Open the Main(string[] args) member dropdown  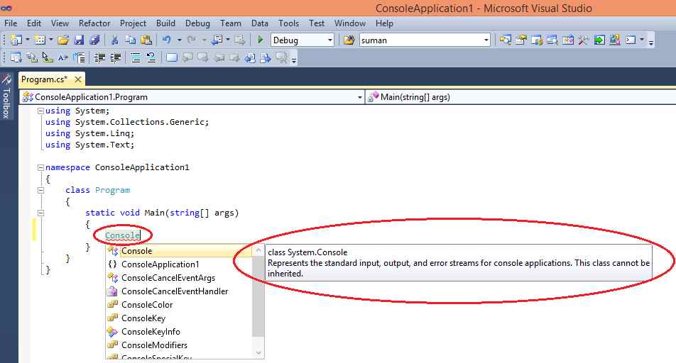[520, 97]
